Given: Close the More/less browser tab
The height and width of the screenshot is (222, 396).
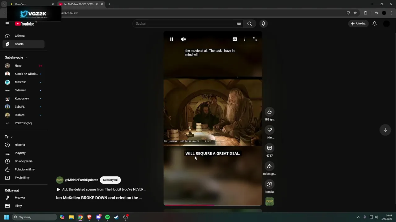Looking at the screenshot, I should (x=53, y=4).
